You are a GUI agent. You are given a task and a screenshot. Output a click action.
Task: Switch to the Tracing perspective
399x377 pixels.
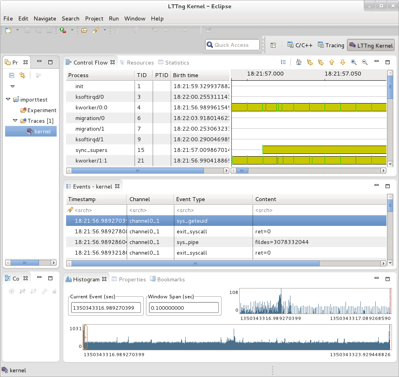331,45
